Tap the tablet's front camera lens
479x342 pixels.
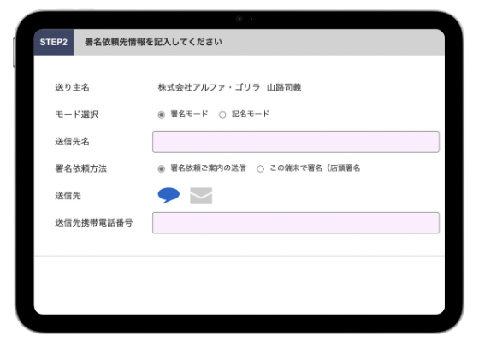coord(239,19)
